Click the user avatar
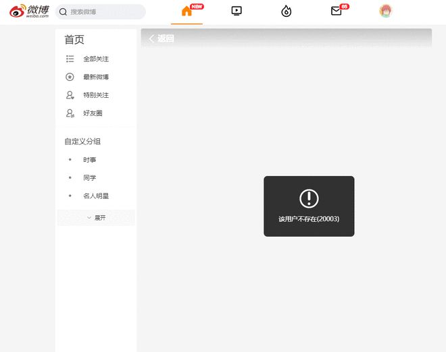Image resolution: width=446 pixels, height=352 pixels. coord(386,11)
